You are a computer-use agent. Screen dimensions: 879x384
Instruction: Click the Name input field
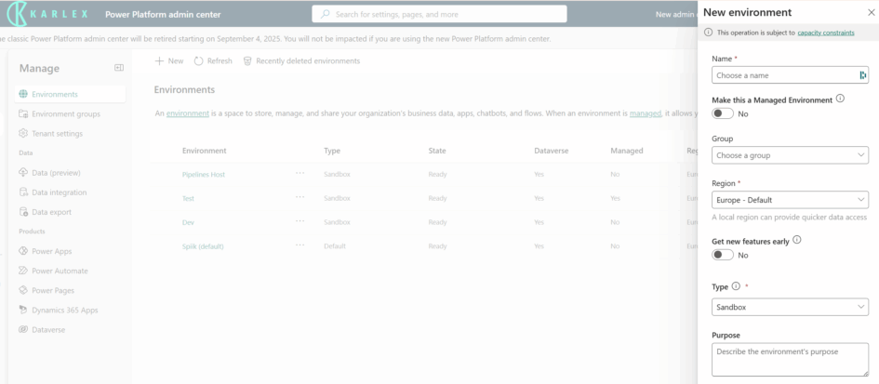[x=790, y=75]
